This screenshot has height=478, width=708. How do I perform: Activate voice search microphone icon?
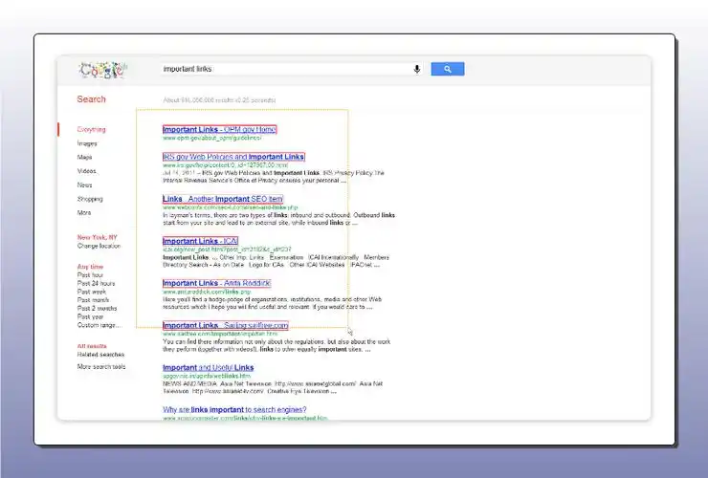[x=417, y=69]
